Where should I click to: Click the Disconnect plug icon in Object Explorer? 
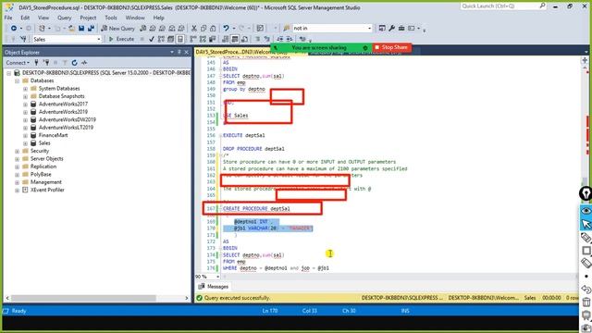click(46, 63)
